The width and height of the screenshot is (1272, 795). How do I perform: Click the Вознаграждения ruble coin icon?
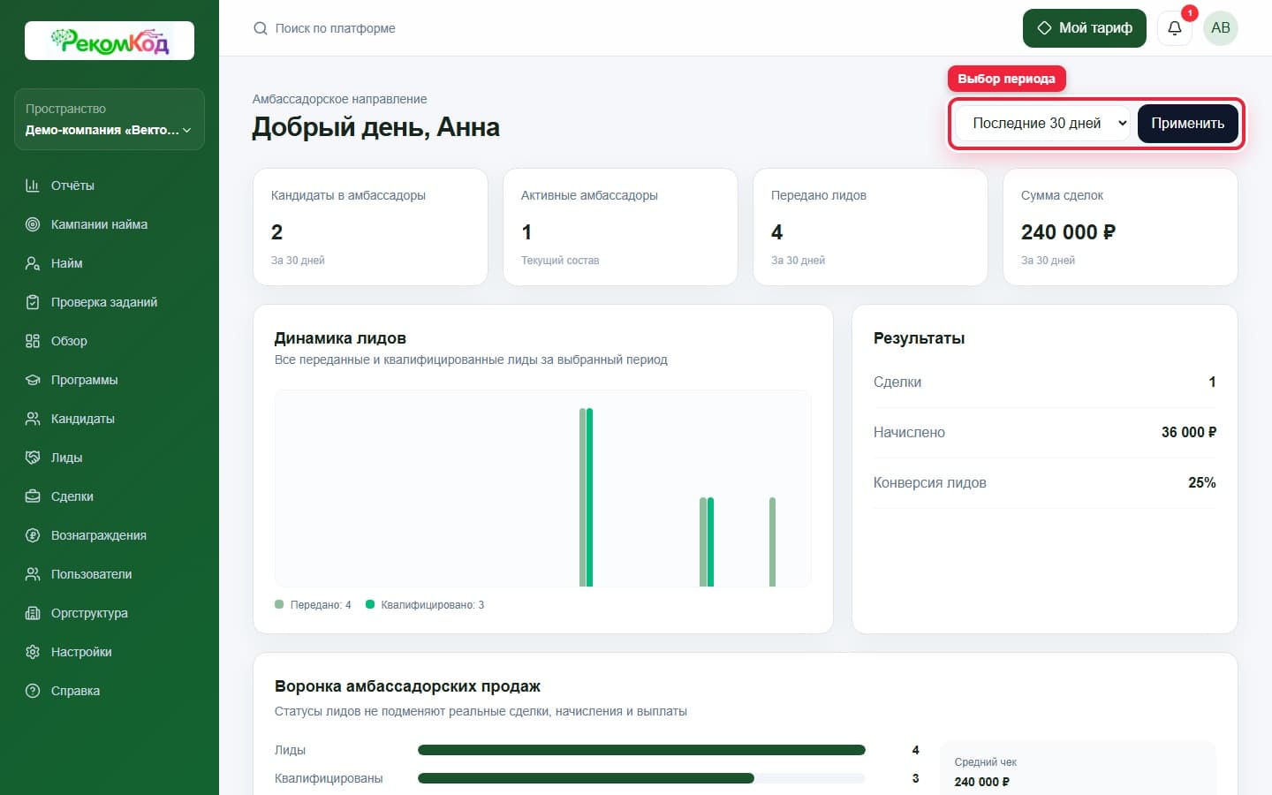(33, 535)
